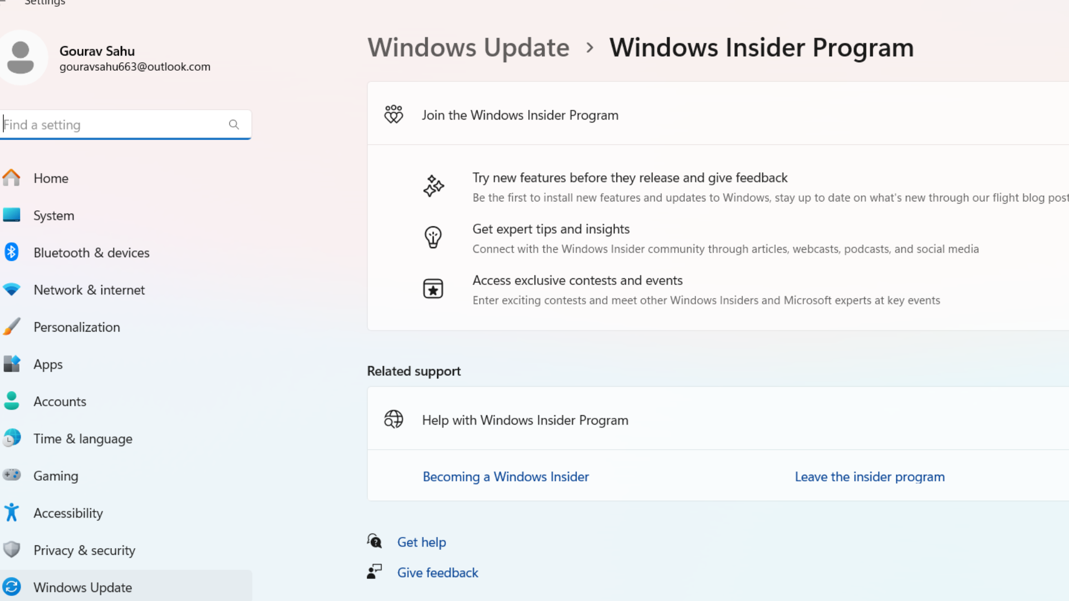Open Becoming a Windows Insider link

(505, 476)
